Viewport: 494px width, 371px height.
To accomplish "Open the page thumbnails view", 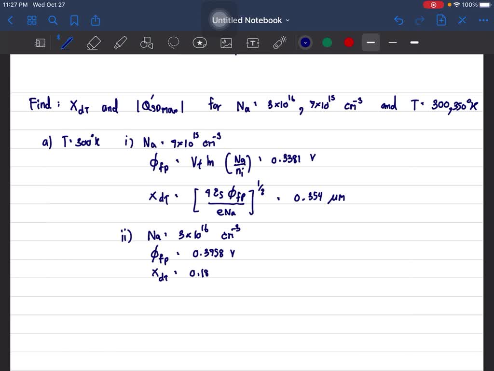I will (32, 20).
